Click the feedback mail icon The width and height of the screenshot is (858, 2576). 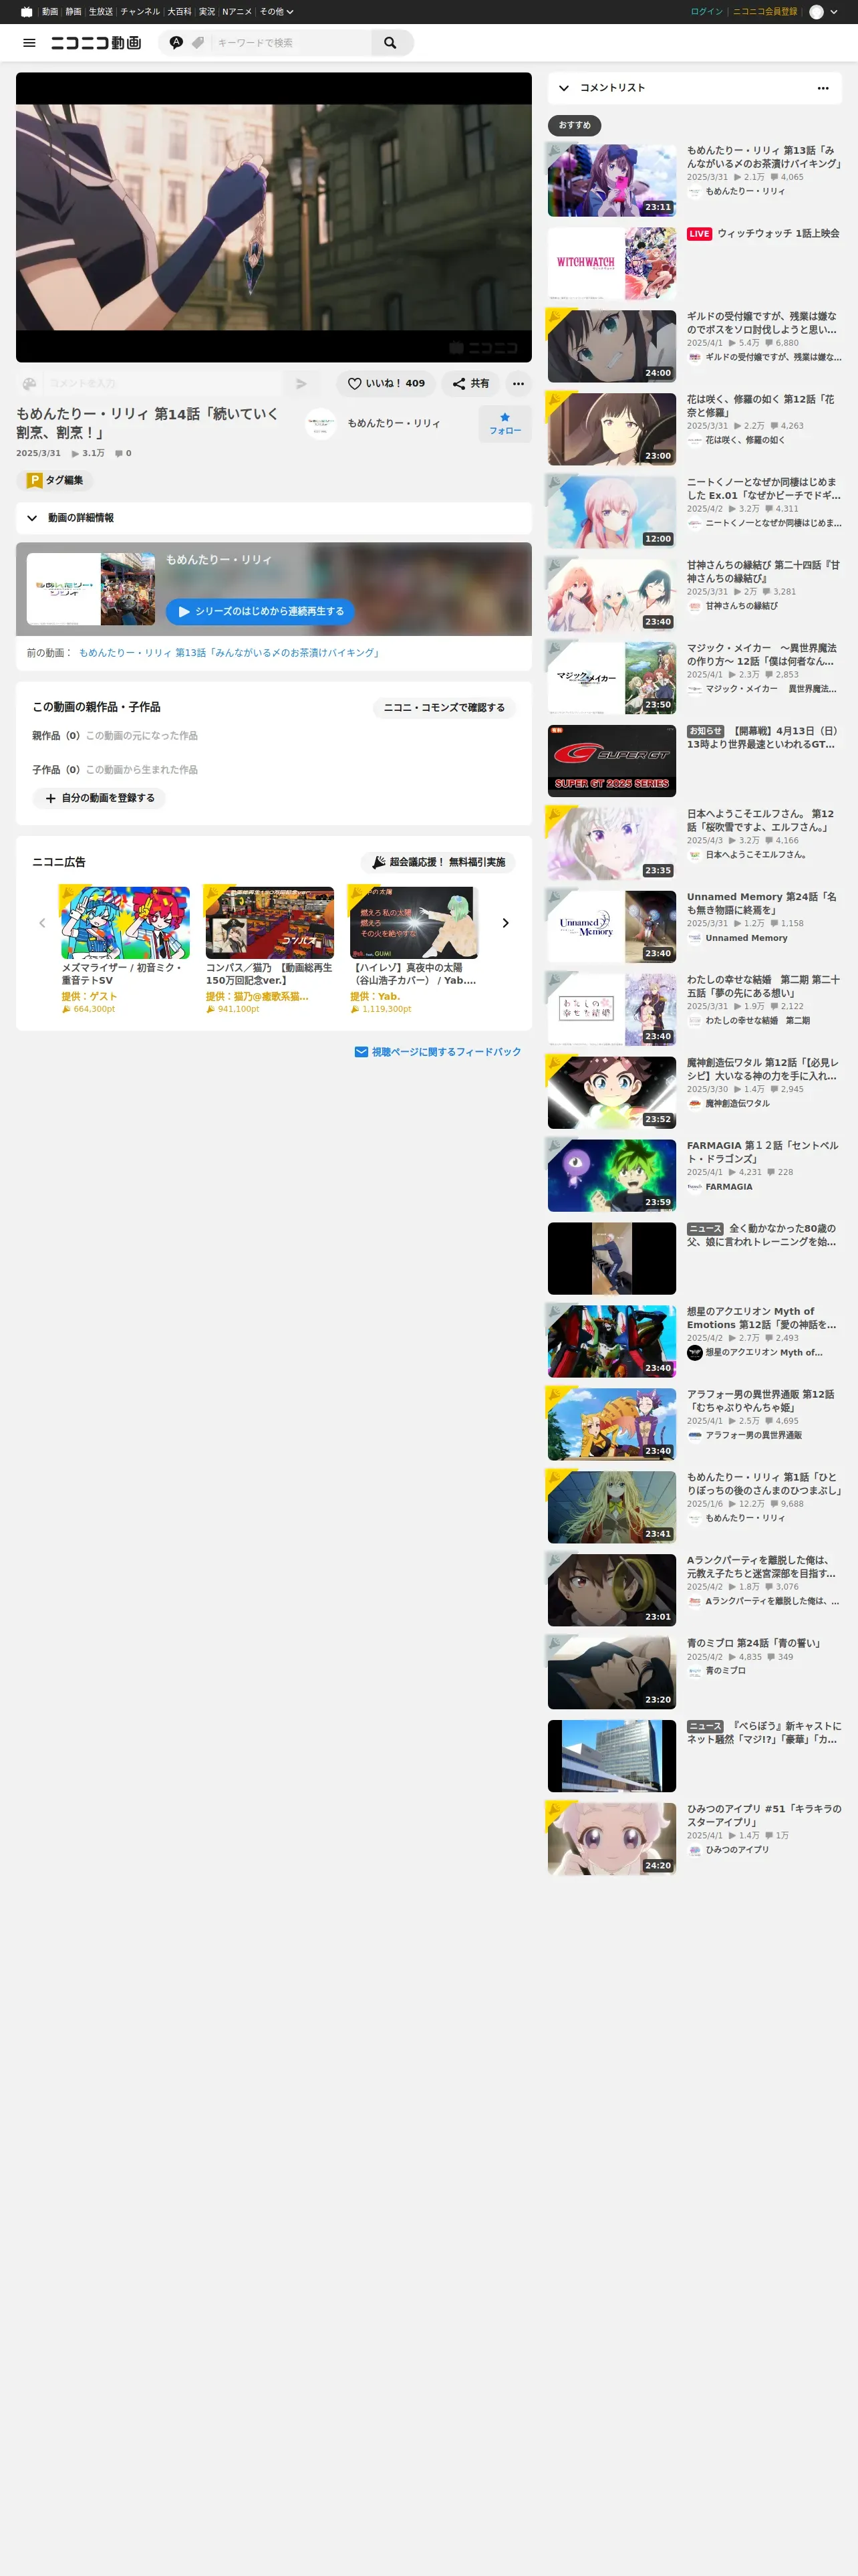(362, 1052)
